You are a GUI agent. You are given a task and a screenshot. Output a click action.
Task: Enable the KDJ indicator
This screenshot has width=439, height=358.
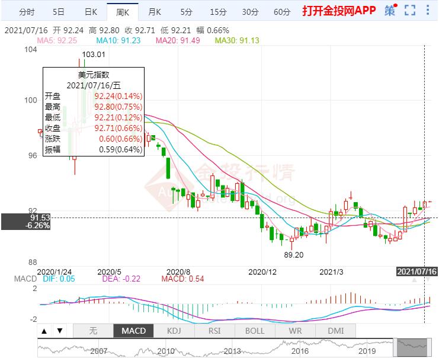[174, 331]
